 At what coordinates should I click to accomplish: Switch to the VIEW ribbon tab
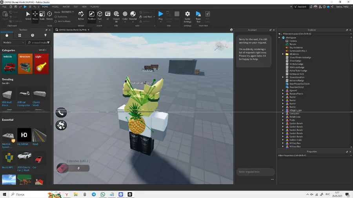tap(84, 7)
